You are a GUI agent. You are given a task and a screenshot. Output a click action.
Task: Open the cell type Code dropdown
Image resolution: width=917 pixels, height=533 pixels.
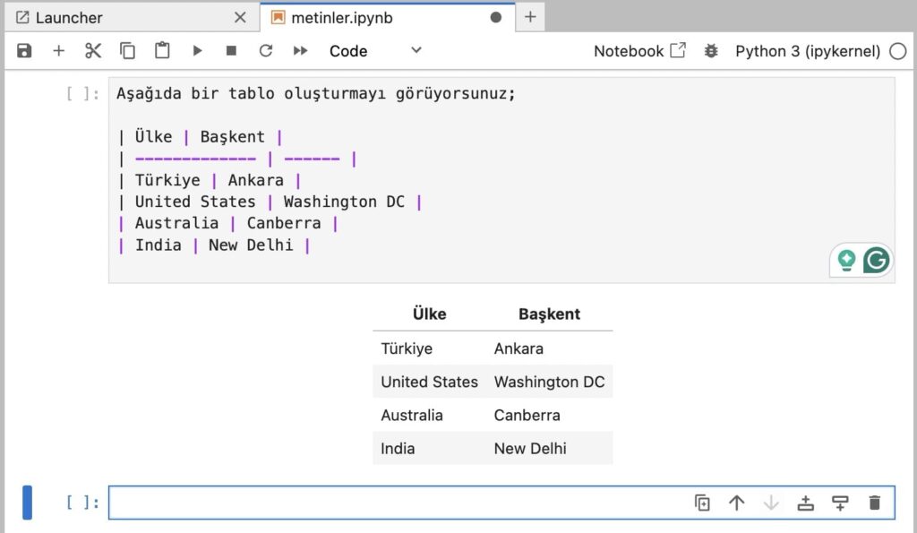click(x=375, y=51)
